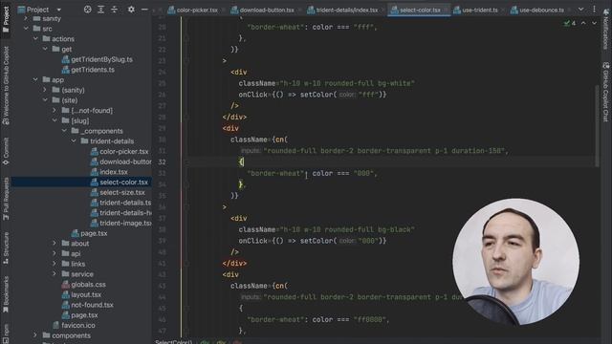Click the inspections checkmark widget showing 4
Viewport: 612px width, 344px height.
(570, 23)
